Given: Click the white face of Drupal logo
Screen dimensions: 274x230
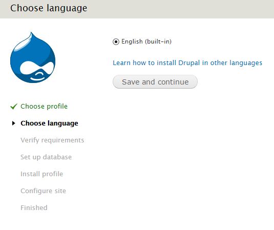Looking at the screenshot, I should coord(37,69).
